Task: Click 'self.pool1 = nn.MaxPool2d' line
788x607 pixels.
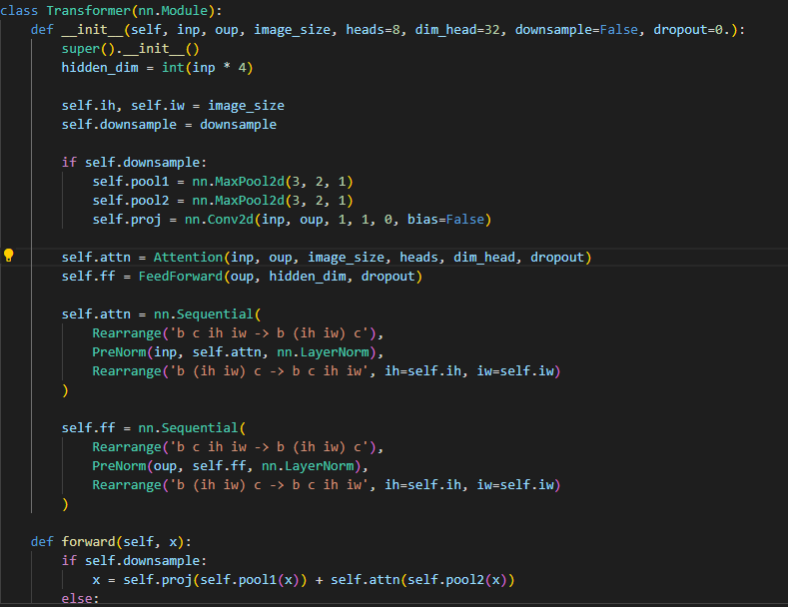Action: pyautogui.click(x=223, y=182)
